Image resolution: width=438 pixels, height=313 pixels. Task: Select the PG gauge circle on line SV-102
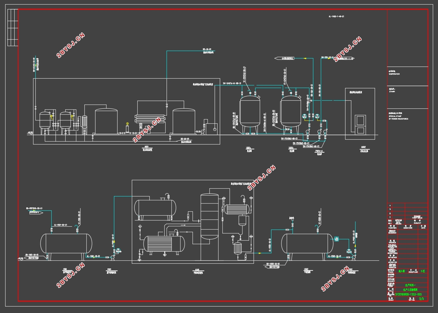click(x=304, y=116)
